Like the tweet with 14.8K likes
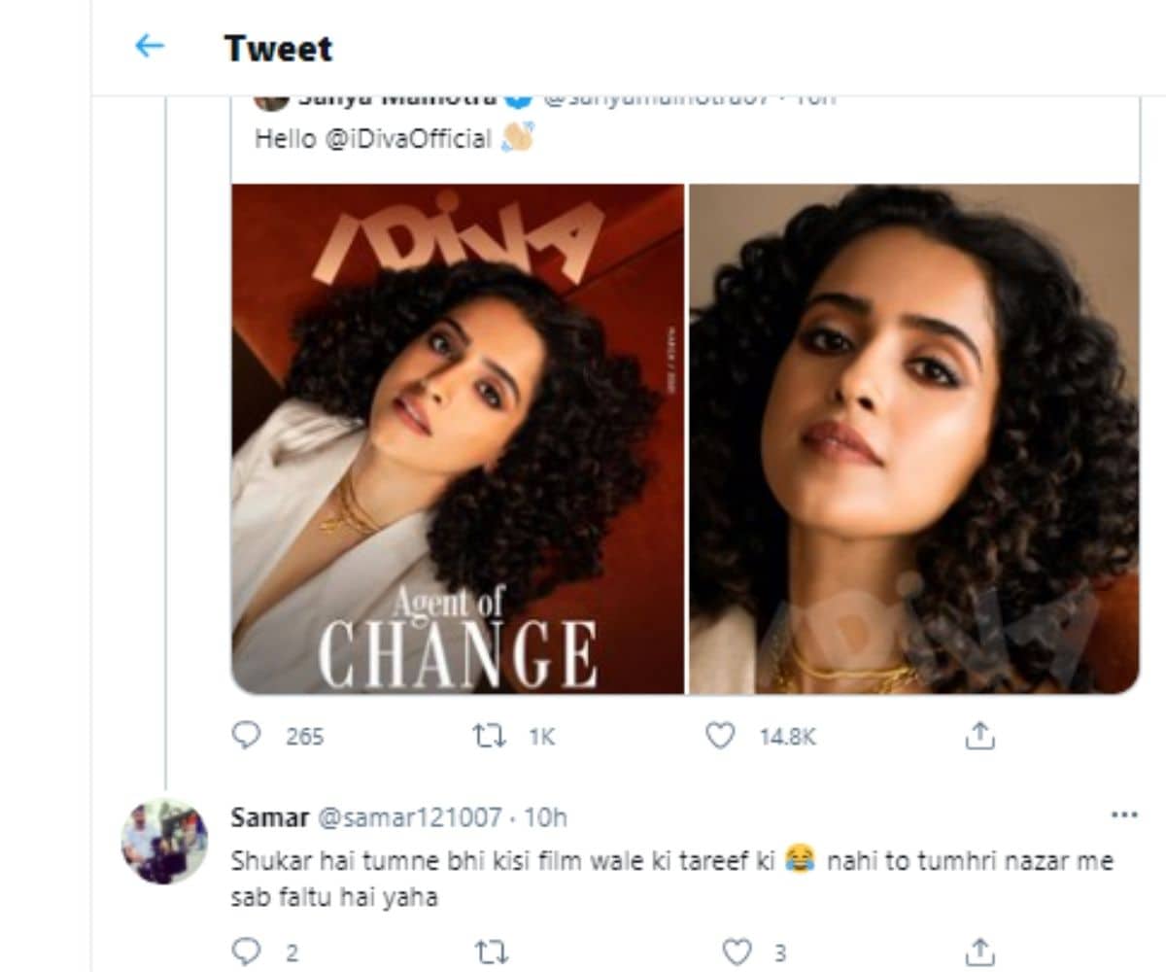Image resolution: width=1166 pixels, height=972 pixels. pos(719,736)
